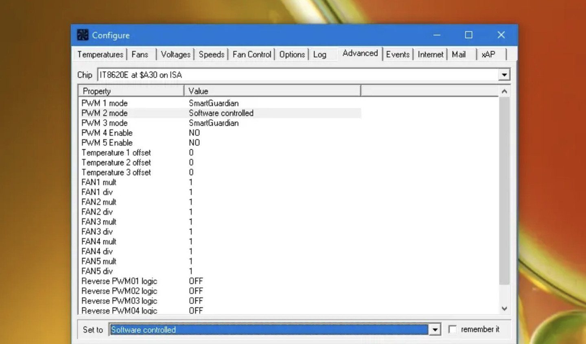Select the FAN4 div property
Screen dimensions: 586x344
(x=97, y=251)
